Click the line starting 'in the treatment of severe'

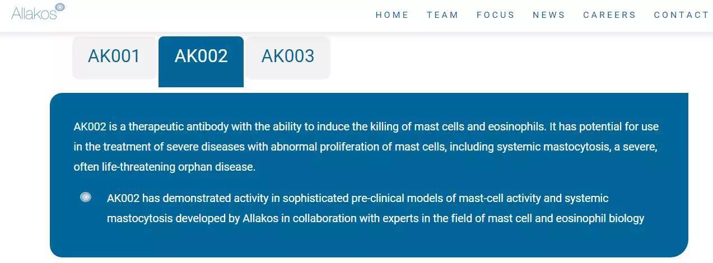[x=365, y=147]
